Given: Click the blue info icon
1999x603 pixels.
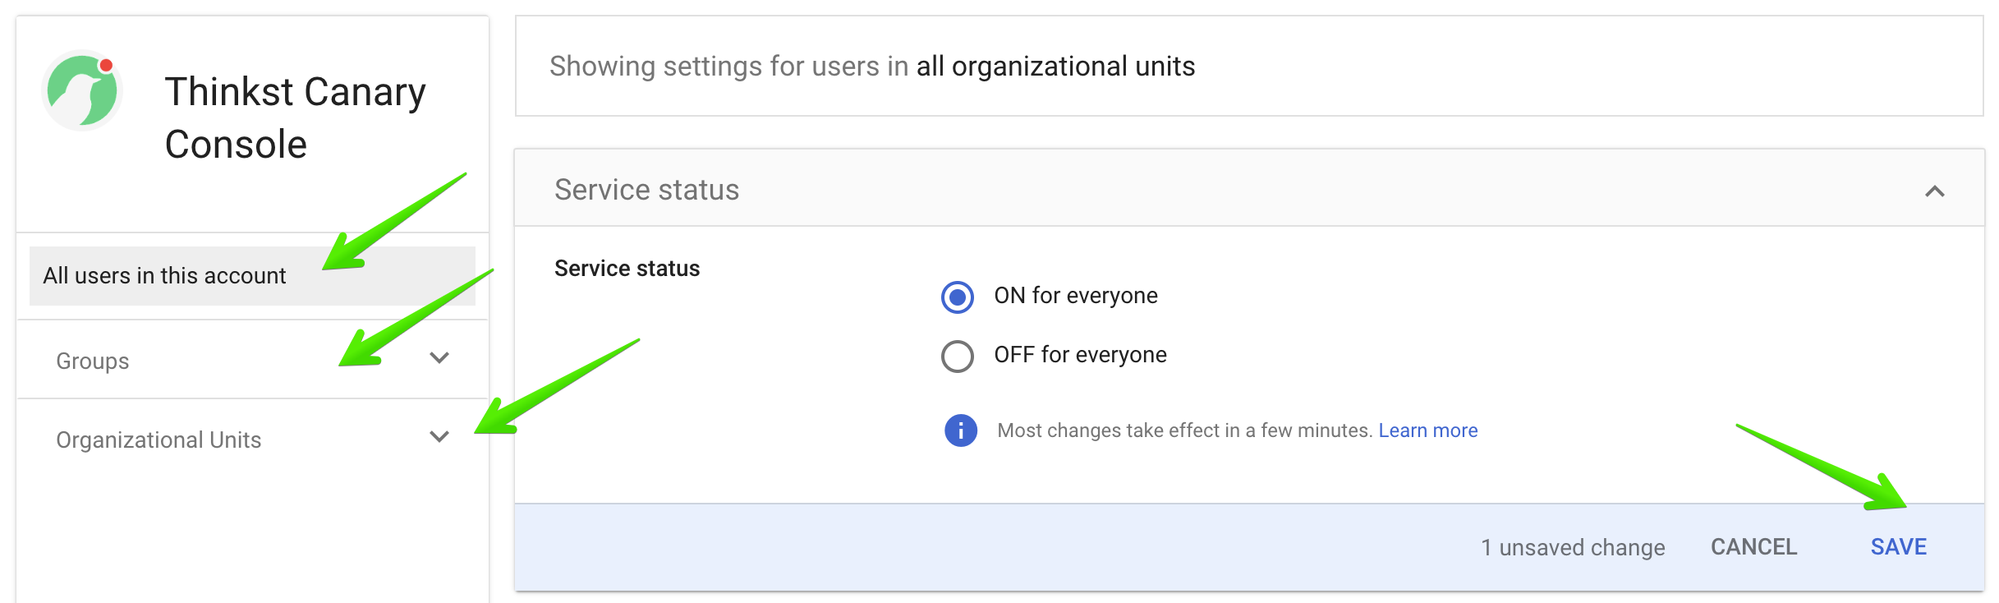Looking at the screenshot, I should 960,430.
